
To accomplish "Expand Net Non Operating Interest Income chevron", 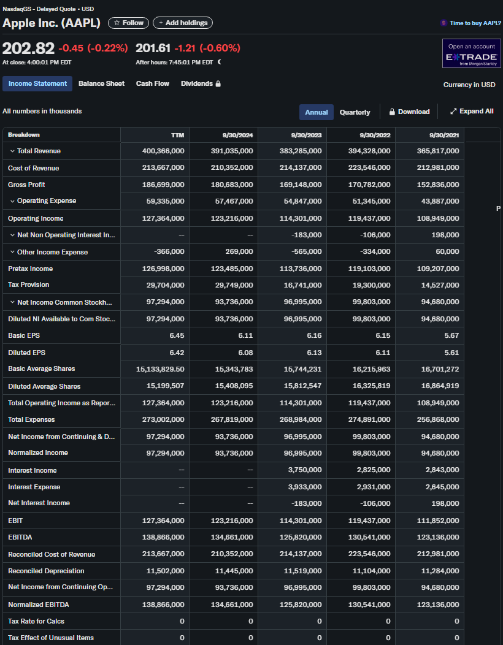I will click(12, 235).
